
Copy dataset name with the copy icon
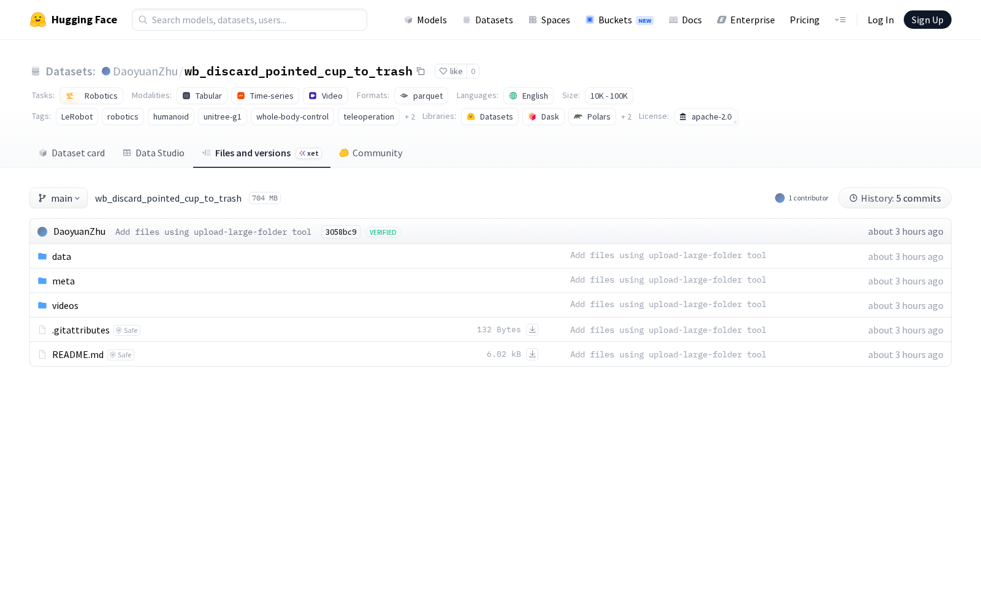[421, 71]
